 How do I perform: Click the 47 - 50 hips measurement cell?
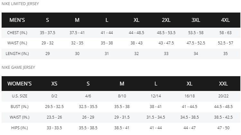coord(223,128)
